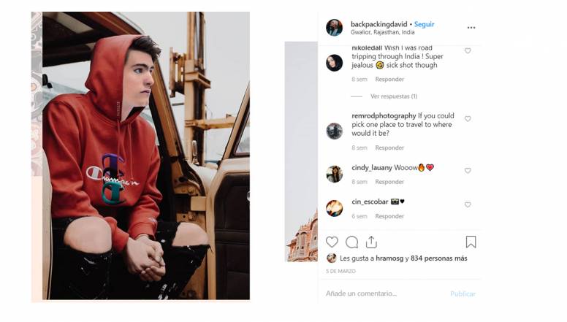The height and width of the screenshot is (322, 567).
Task: Like nikoledall's comment with its heart
Action: tap(468, 51)
